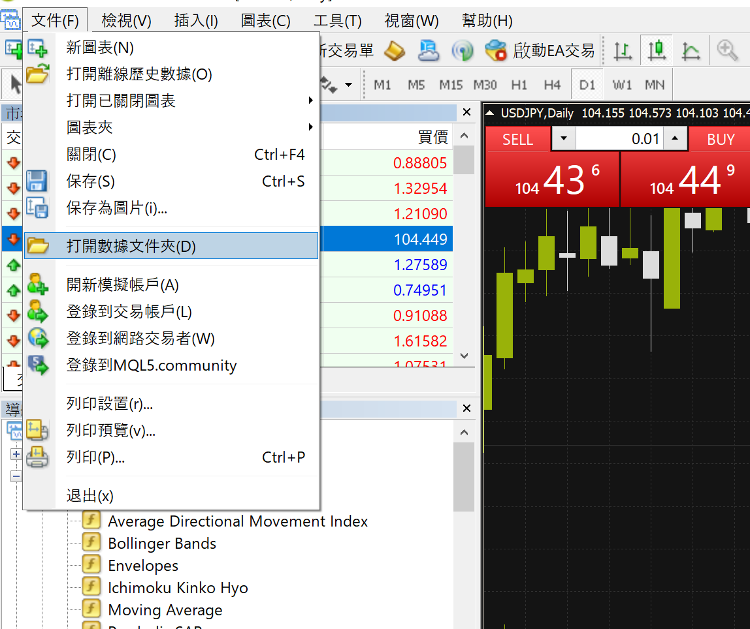Screen dimensions: 750x629
Task: Toggle 啟動EA交易 auto trading
Action: pos(540,50)
